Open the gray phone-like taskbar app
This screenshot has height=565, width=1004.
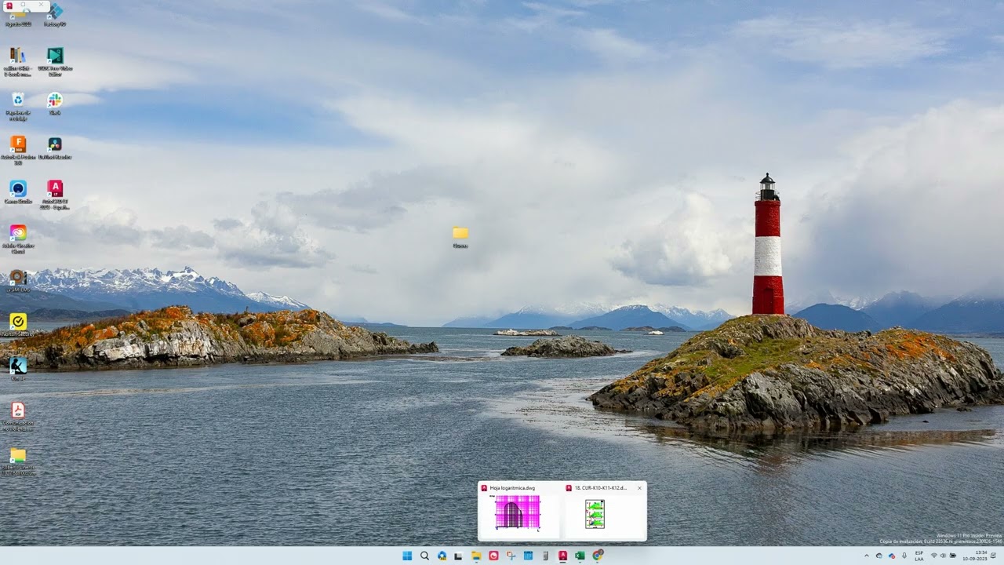545,556
